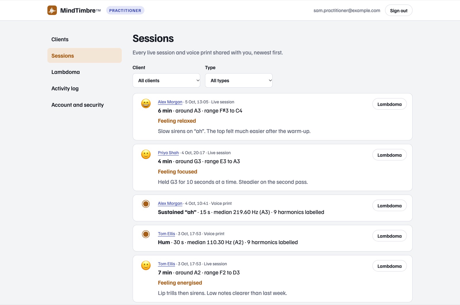The width and height of the screenshot is (460, 305).
Task: Click the "Feeling relaxed" label
Action: 177,121
